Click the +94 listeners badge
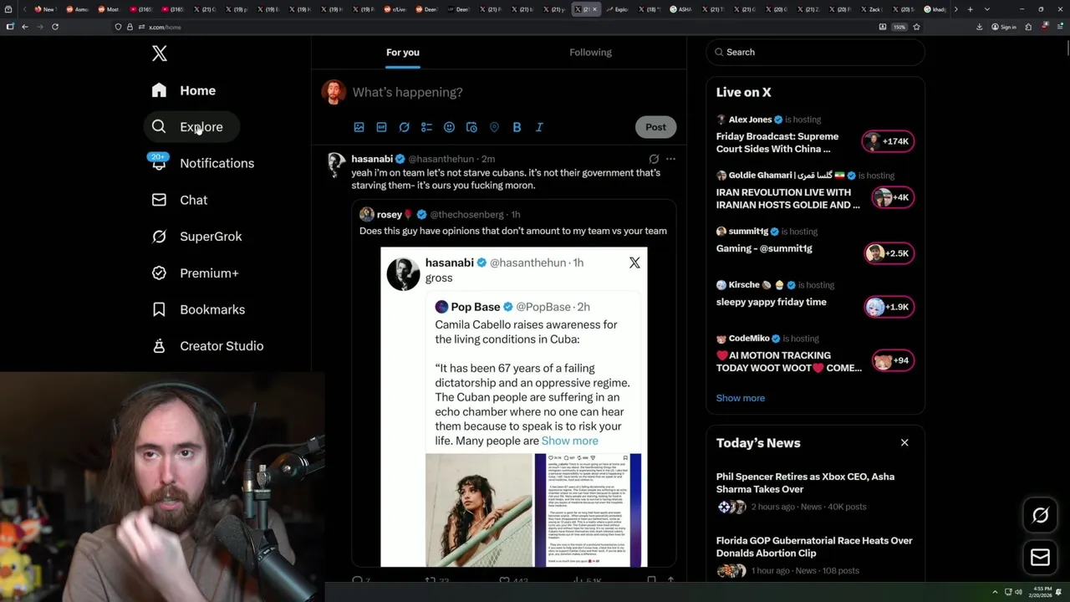The image size is (1070, 602). click(893, 360)
